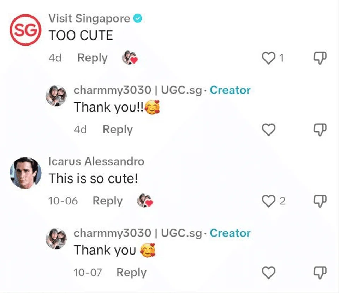This screenshot has width=339, height=293.
Task: Like Icarus Alessandro's "This is so cute!" comment
Action: [268, 201]
